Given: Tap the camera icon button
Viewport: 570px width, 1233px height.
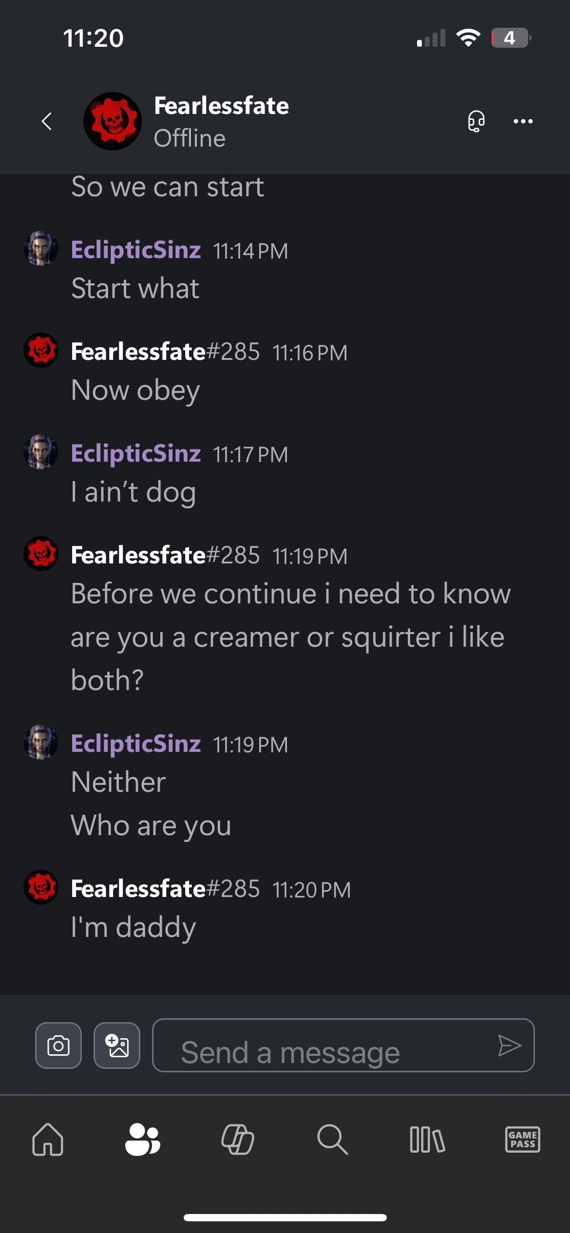Looking at the screenshot, I should tap(58, 1046).
